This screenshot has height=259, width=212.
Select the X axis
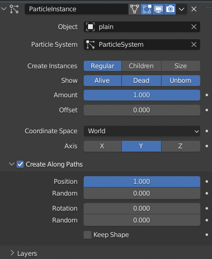pyautogui.click(x=103, y=146)
